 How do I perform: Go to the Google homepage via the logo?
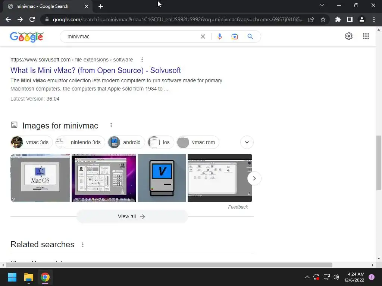[27, 37]
